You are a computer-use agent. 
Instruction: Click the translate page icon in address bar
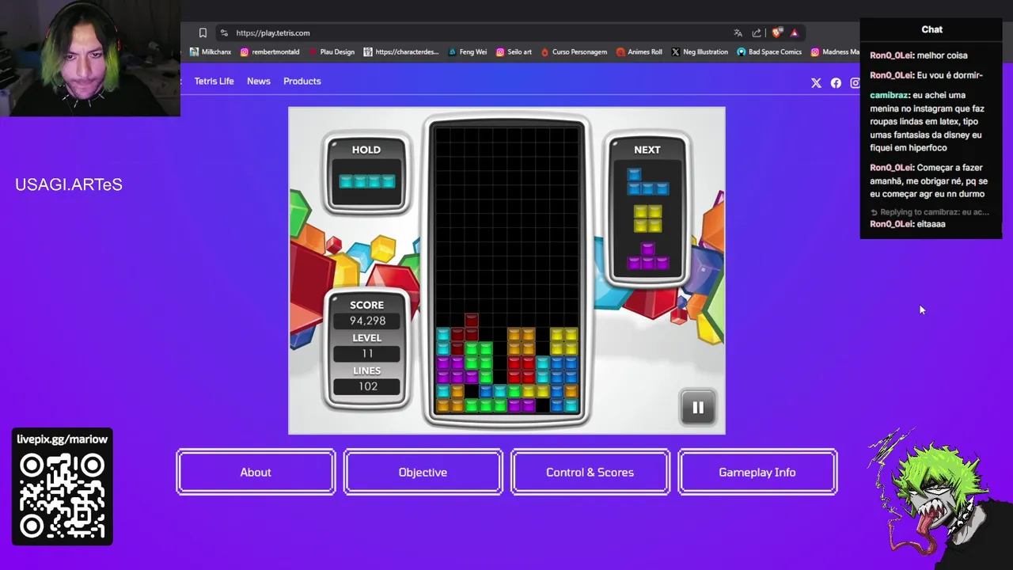pyautogui.click(x=738, y=32)
